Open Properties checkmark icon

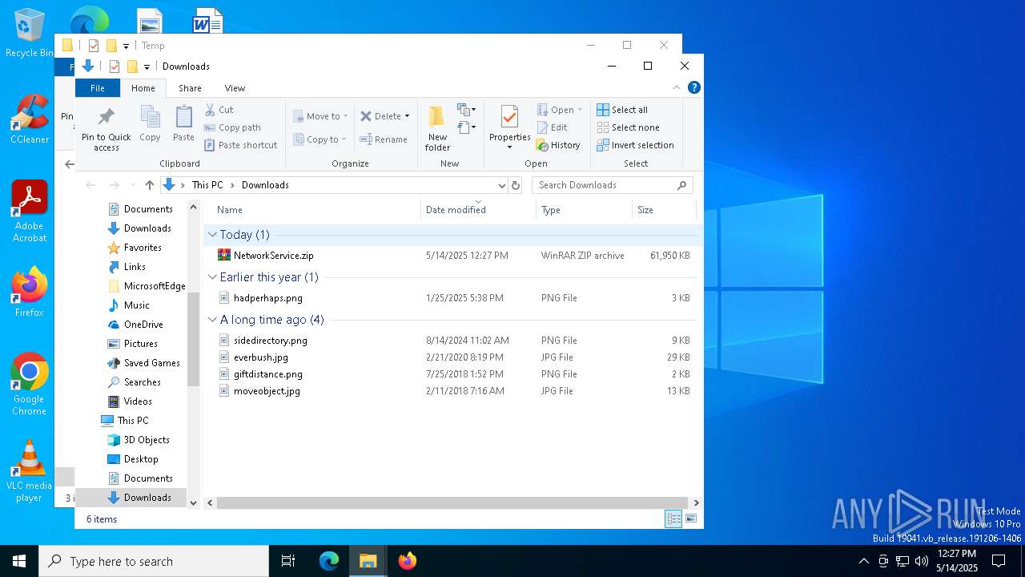[x=509, y=117]
